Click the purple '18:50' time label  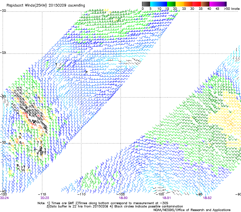tap(123, 198)
